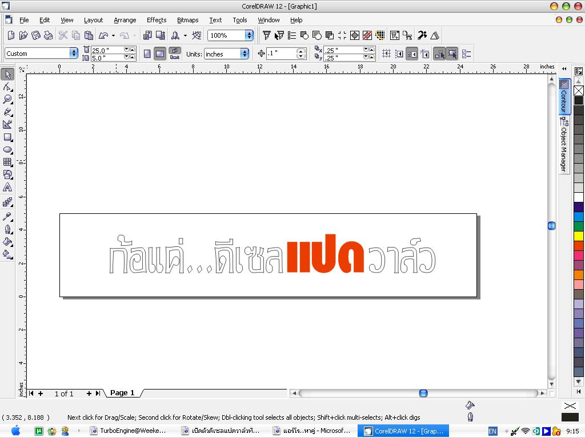This screenshot has height=438, width=585.
Task: Click the Print icon in toolbar
Action: pyautogui.click(x=49, y=35)
